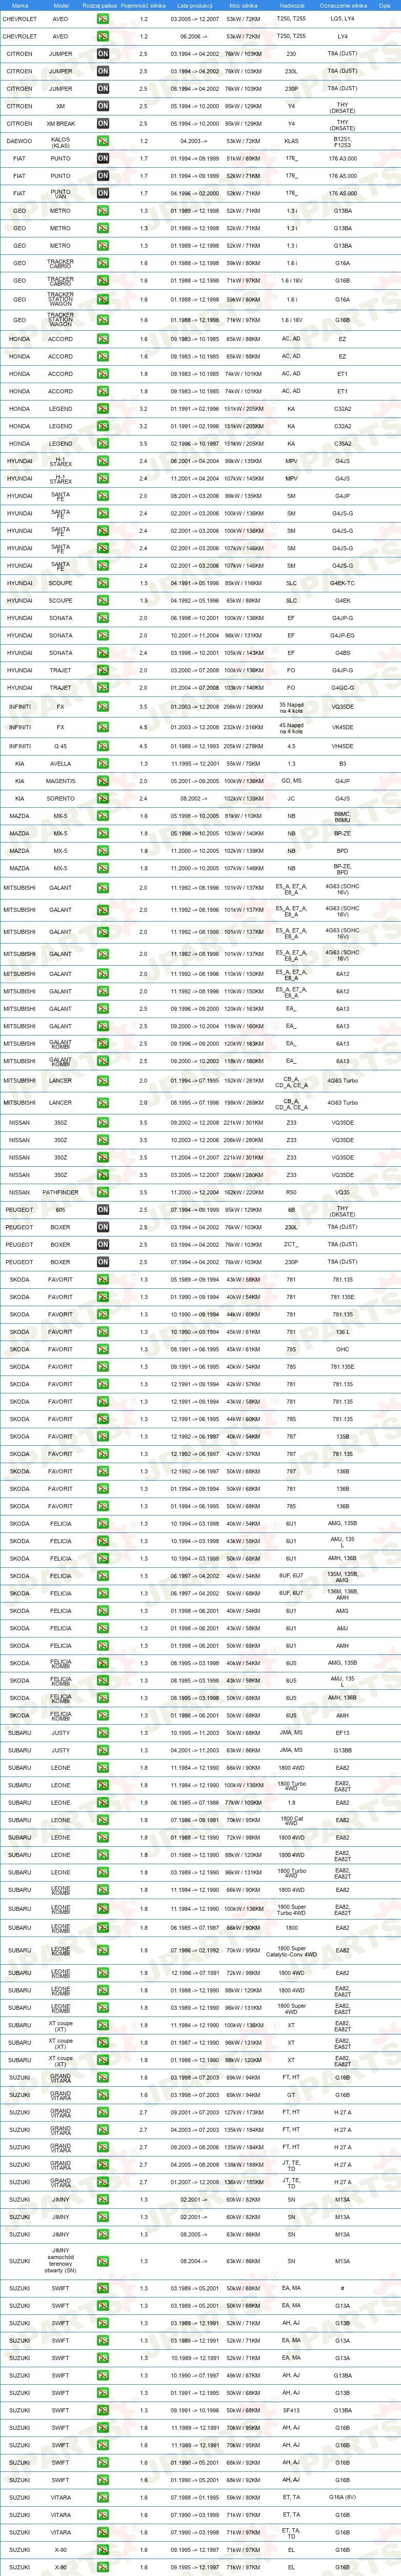This screenshot has width=401, height=2576.
Task: Click the XM BREAK model cell
Action: coord(61,124)
